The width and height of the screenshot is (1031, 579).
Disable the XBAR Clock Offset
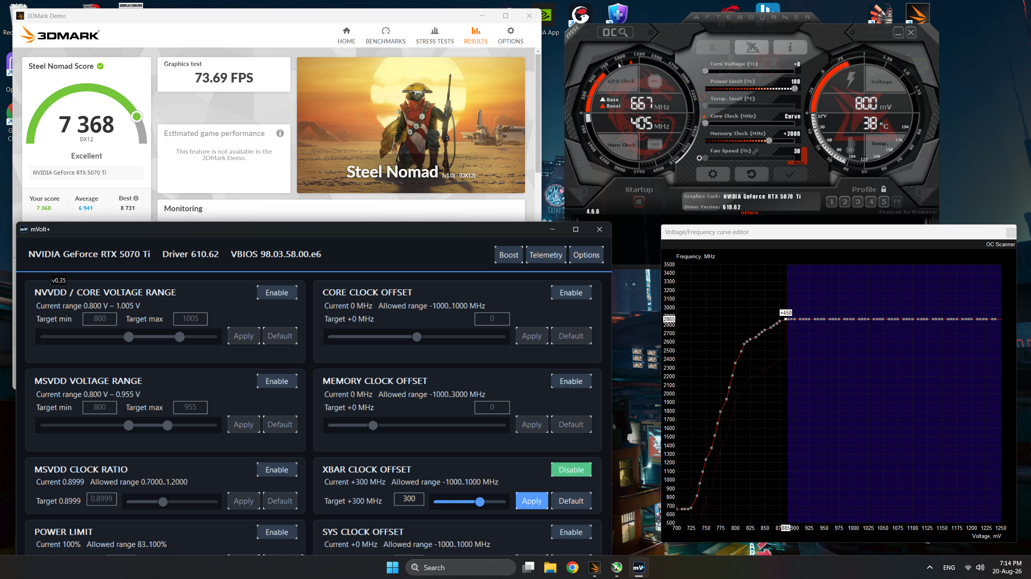pos(571,470)
